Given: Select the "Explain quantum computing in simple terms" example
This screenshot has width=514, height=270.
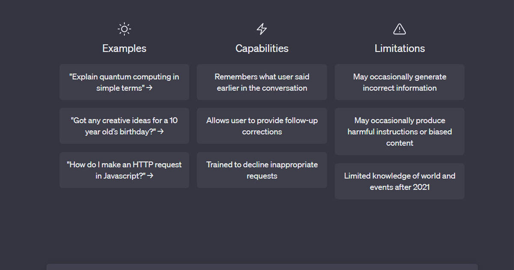Looking at the screenshot, I should click(124, 82).
